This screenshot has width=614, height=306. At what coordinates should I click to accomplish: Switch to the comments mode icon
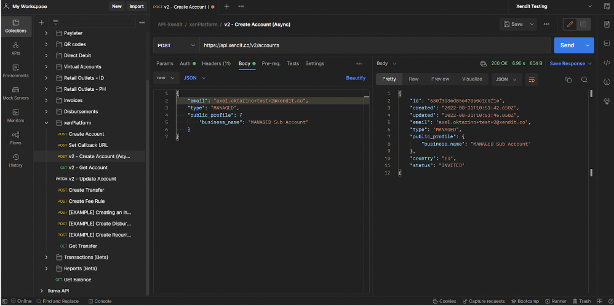(x=583, y=24)
